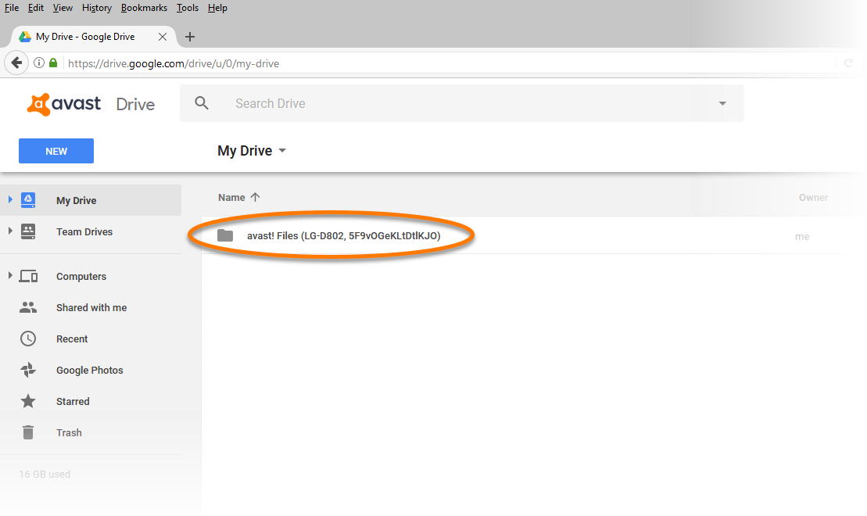Click the Computers devices icon
Image resolution: width=867 pixels, height=516 pixels.
coord(28,276)
